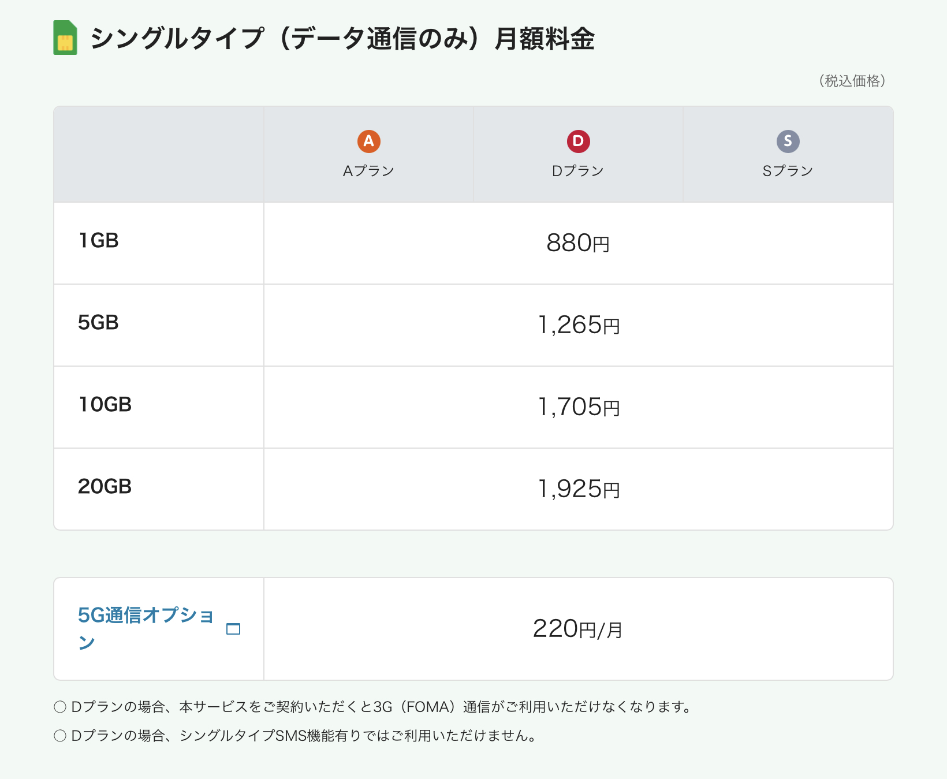The height and width of the screenshot is (779, 947).
Task: Click the gray S plan badge
Action: 788,141
